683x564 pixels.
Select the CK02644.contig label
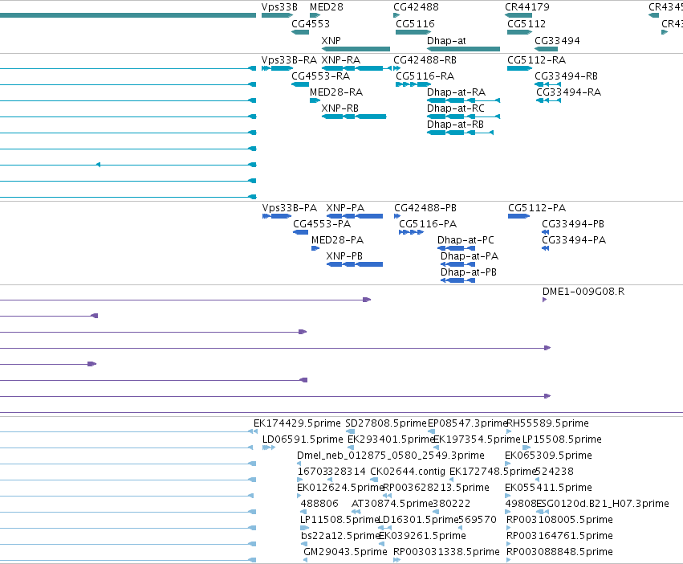click(x=408, y=472)
